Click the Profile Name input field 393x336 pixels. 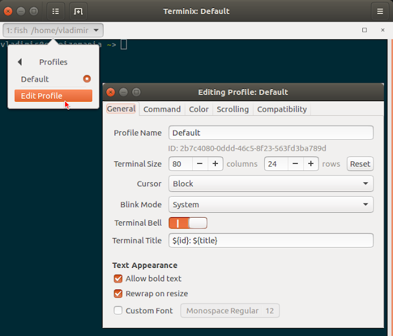pyautogui.click(x=271, y=132)
